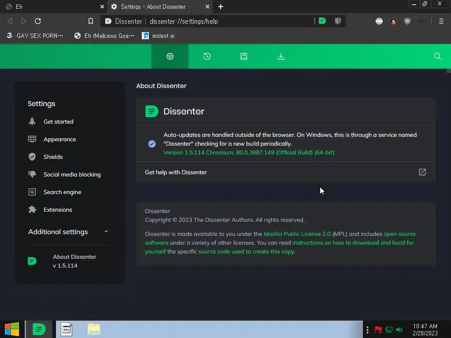The image size is (451, 338).
Task: Click the address bar URL field
Action: (x=230, y=21)
